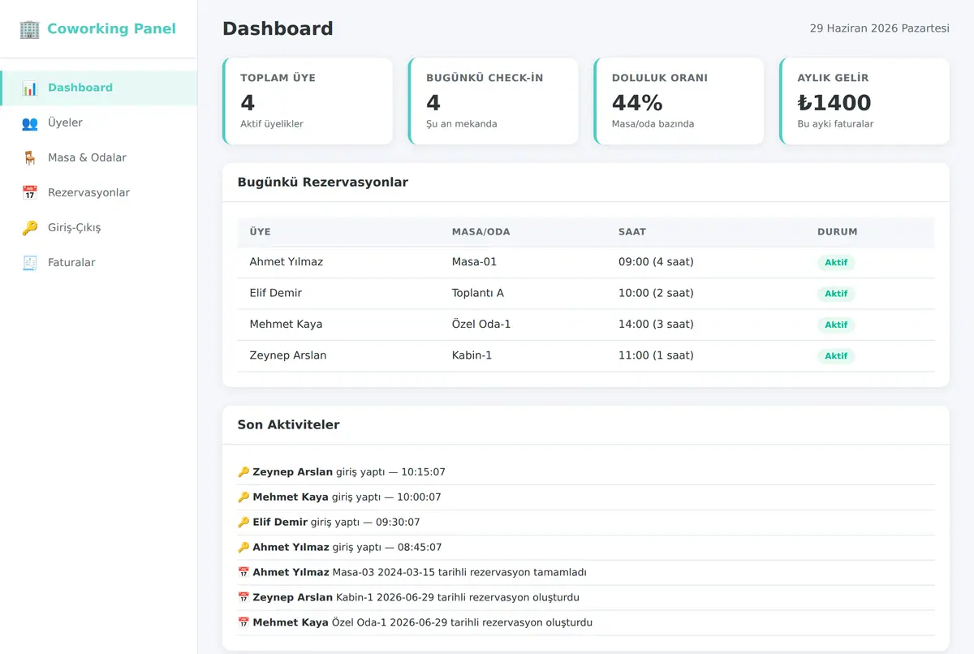This screenshot has height=654, width=974.
Task: Select Elif Demir in the reservations table
Action: tap(276, 293)
